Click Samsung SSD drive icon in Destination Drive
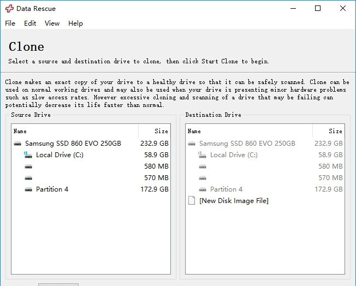Screen dimensions: 356x286 pyautogui.click(x=192, y=144)
